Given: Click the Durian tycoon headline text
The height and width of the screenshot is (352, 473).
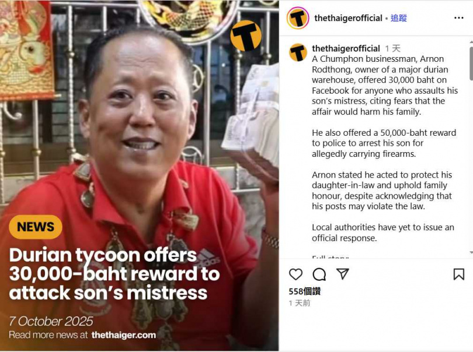Looking at the screenshot, I should click(114, 274).
